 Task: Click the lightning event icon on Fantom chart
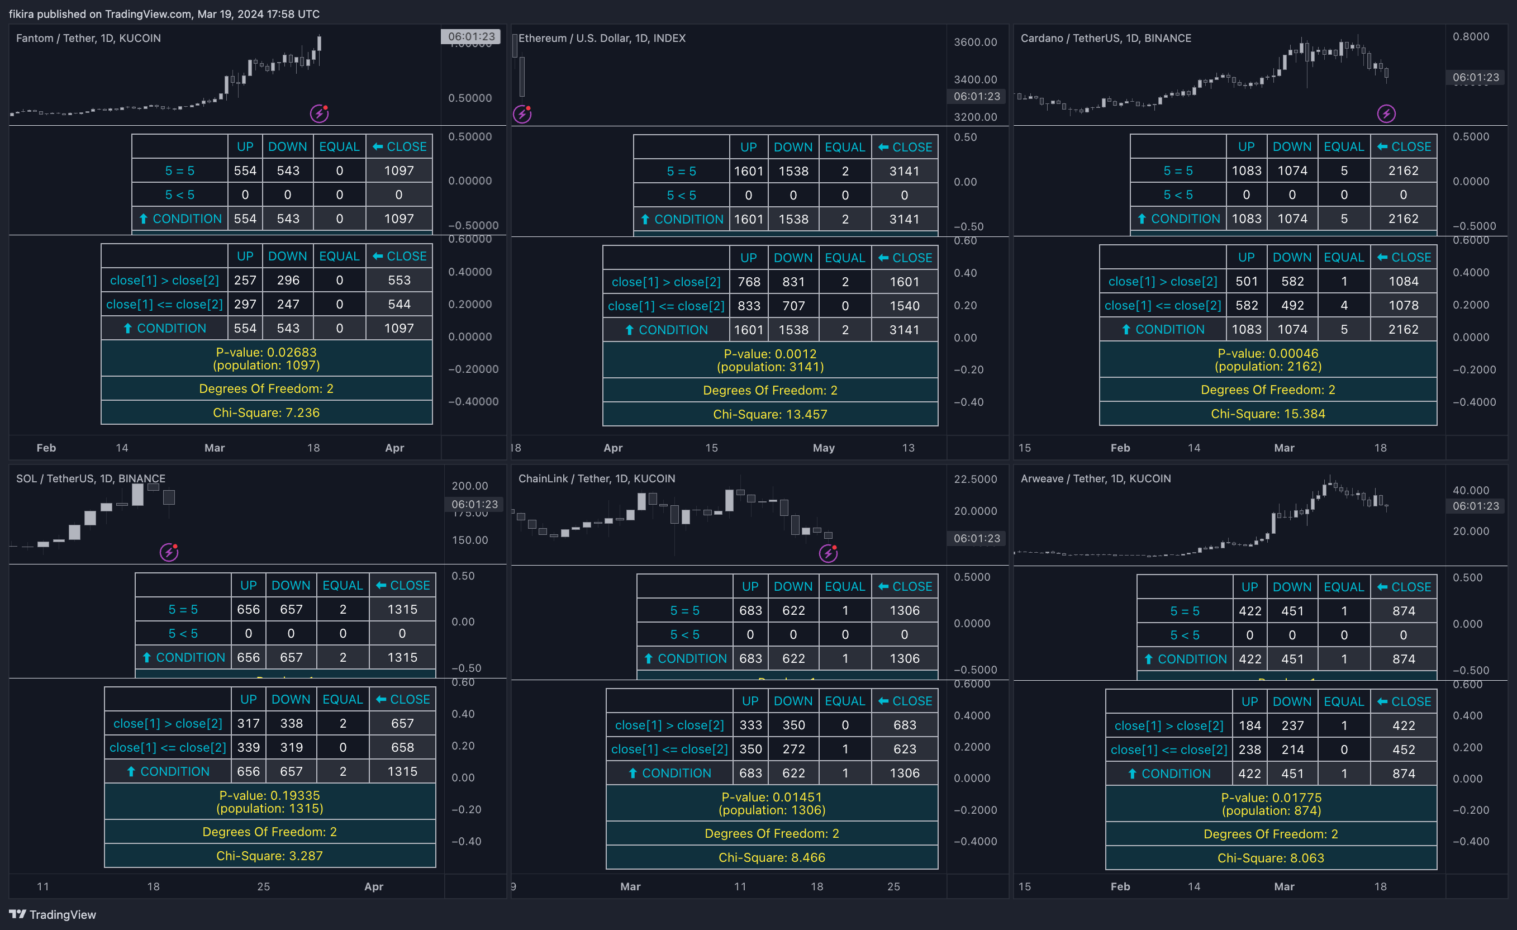pos(319,113)
